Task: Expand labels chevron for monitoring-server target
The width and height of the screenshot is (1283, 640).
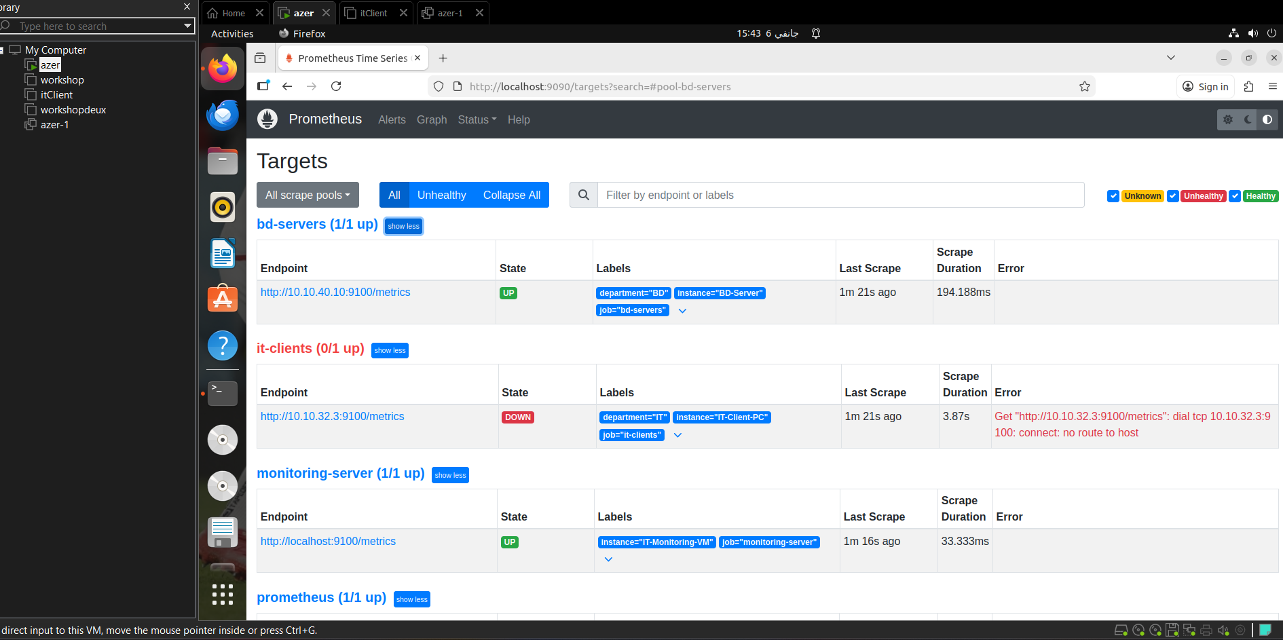Action: tap(608, 559)
